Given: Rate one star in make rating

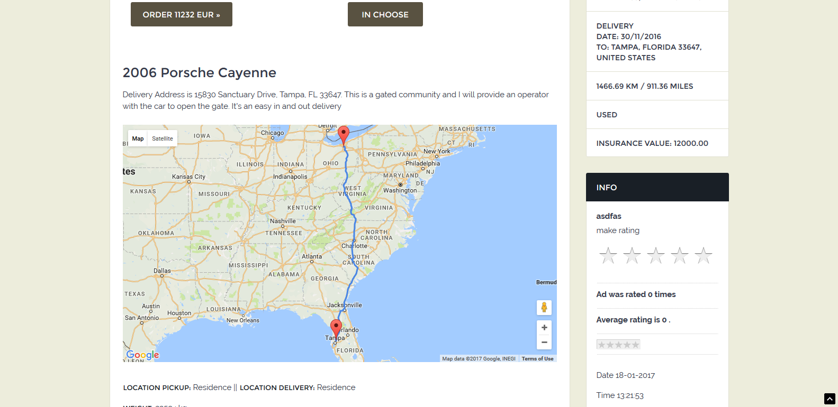Looking at the screenshot, I should tap(608, 256).
